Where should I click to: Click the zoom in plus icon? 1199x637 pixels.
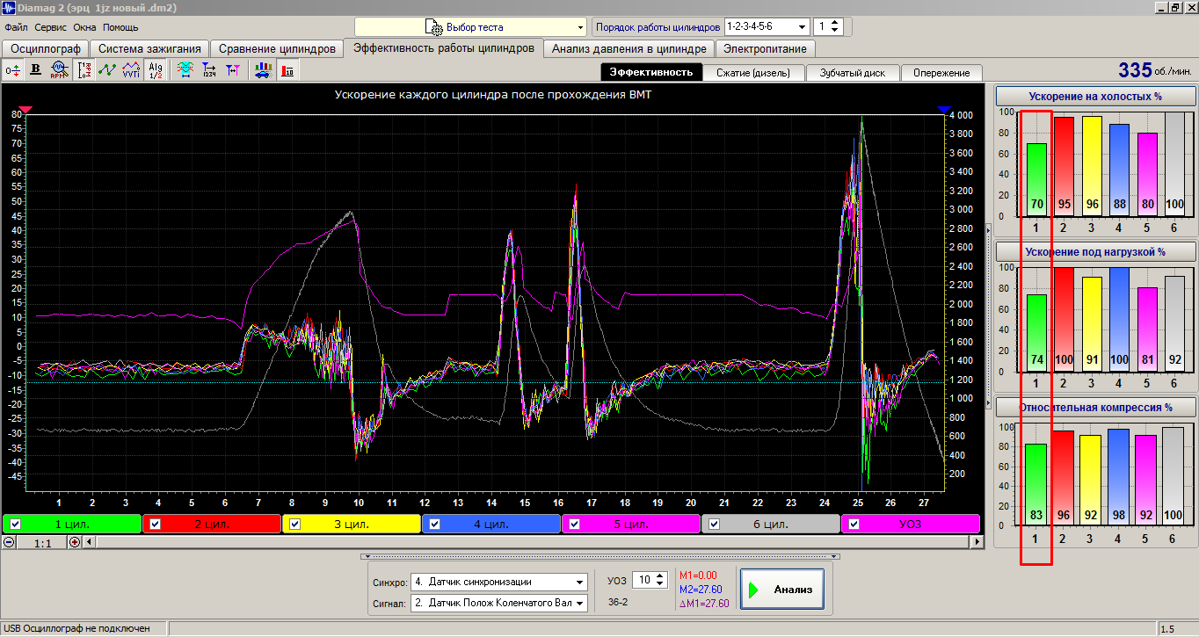click(x=75, y=542)
